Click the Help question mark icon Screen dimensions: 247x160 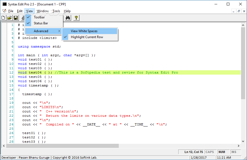tap(76, 18)
